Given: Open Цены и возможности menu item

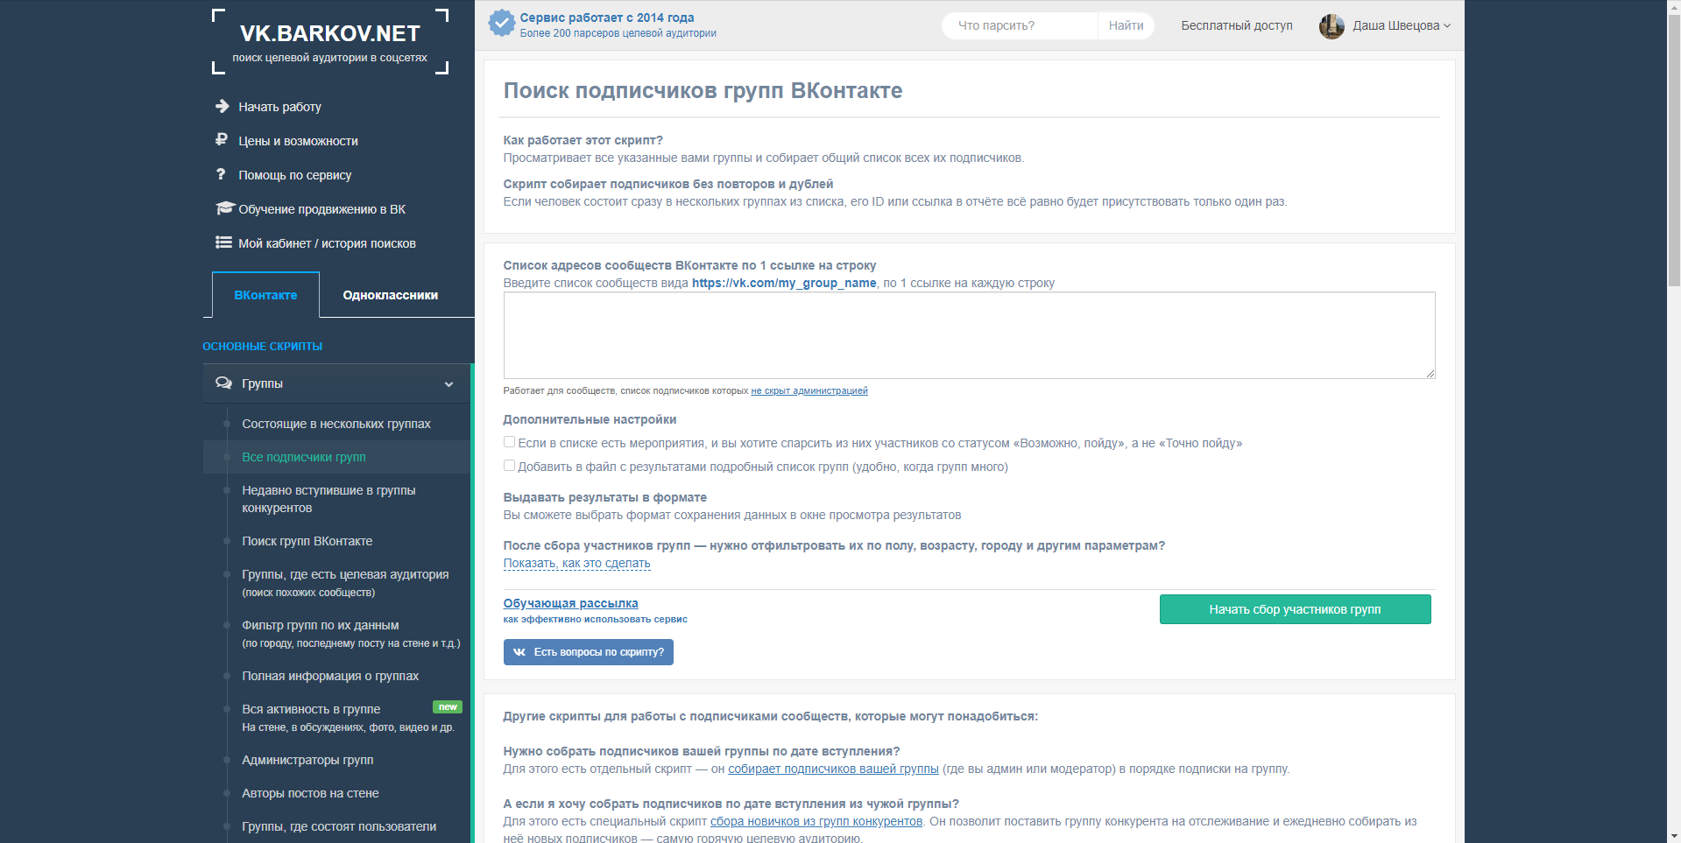Looking at the screenshot, I should click(298, 141).
